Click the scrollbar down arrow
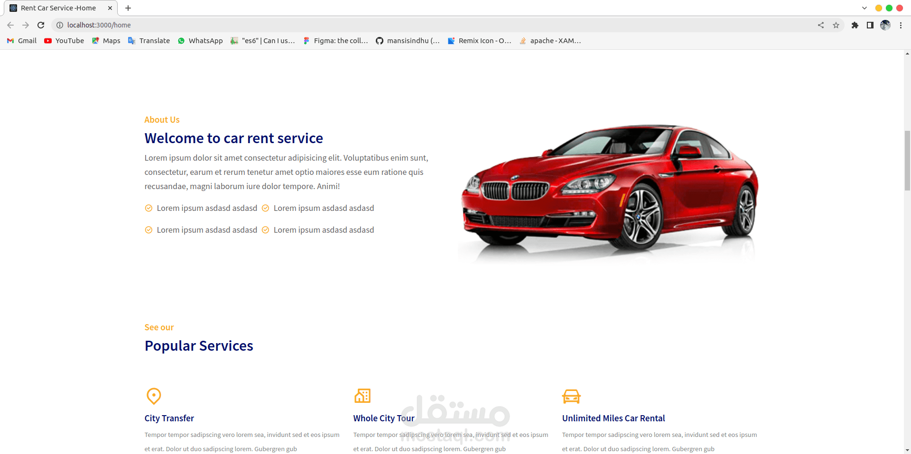The image size is (911, 454). (907, 450)
